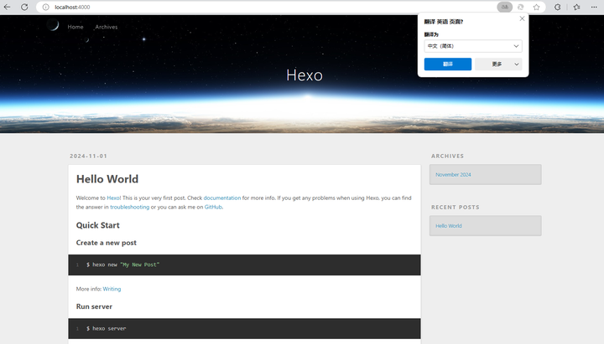Open the favorites list icon
The image size is (604, 344).
point(575,7)
